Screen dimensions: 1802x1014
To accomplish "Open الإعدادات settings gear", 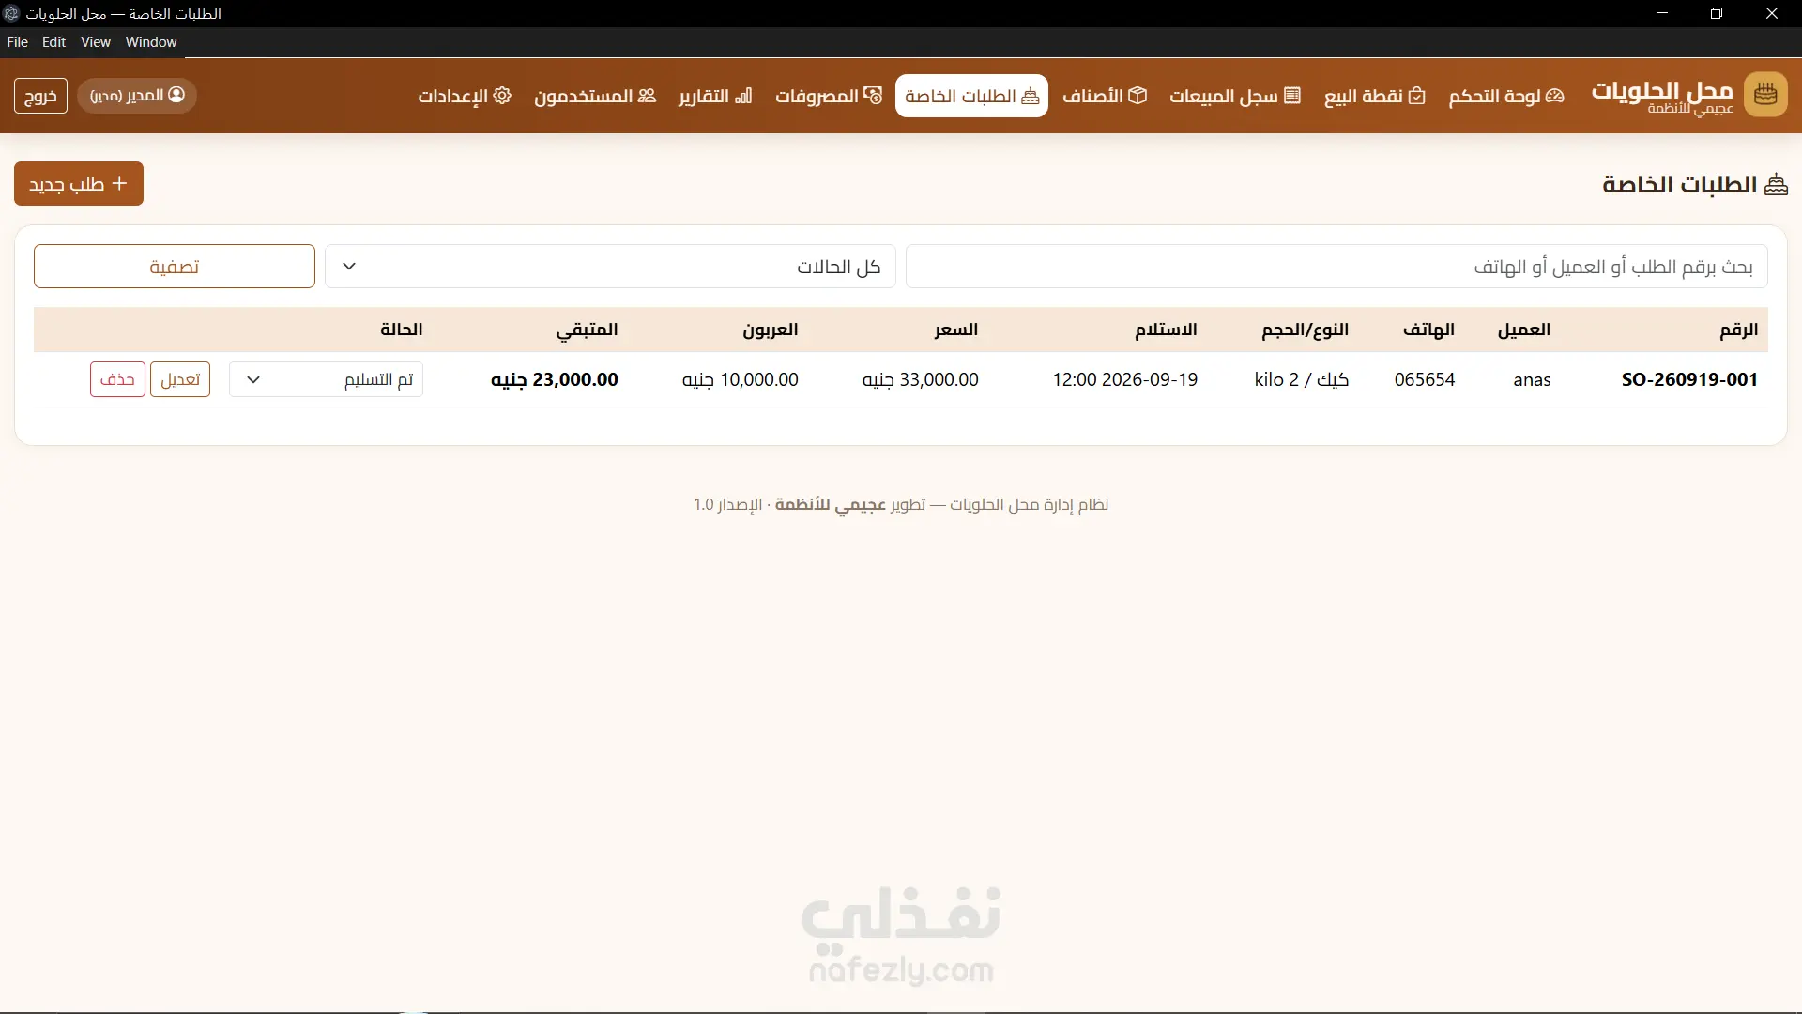I will [502, 96].
